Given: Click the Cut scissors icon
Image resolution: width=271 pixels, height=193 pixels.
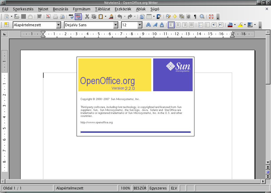Looking at the screenshot, I should [x=87, y=17].
